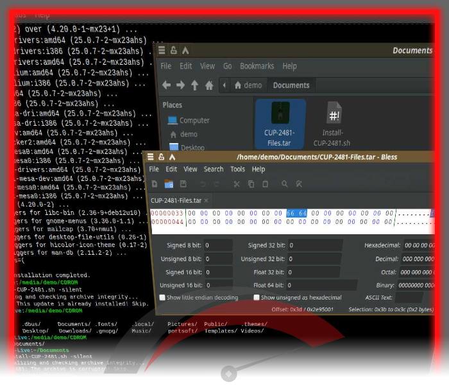Click the up-arrow icon in Documents title bar

point(185,51)
